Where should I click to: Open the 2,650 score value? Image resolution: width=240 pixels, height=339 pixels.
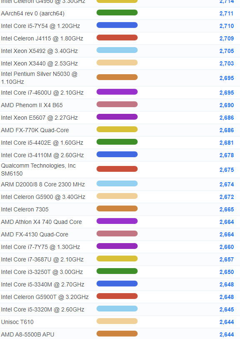click(227, 272)
